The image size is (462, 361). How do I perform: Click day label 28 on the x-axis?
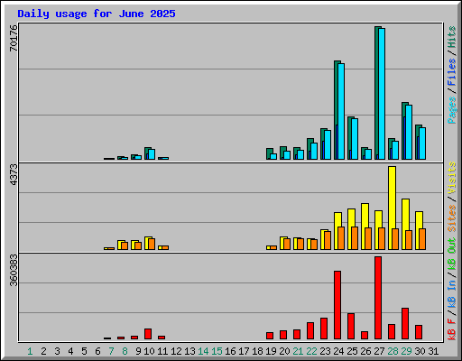pos(393,351)
